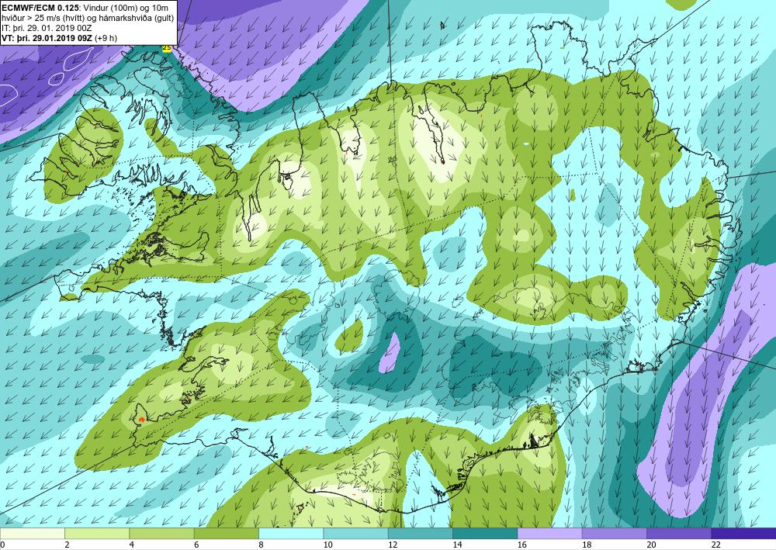
Task: Click the legend value '12'
Action: pyautogui.click(x=393, y=545)
